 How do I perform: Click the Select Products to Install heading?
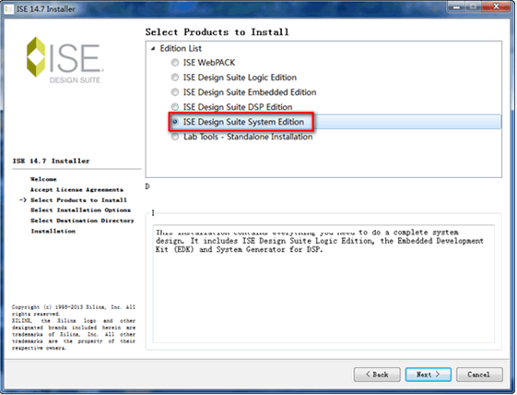tap(217, 32)
